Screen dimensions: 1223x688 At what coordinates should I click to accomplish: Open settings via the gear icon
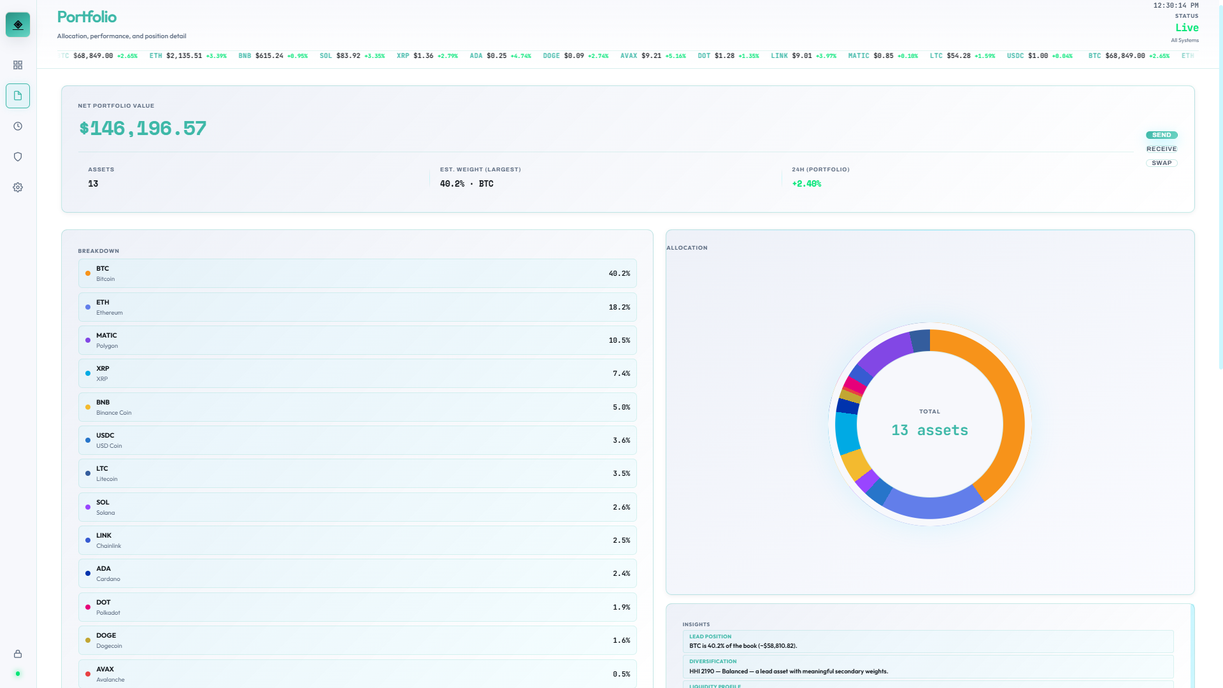click(x=18, y=187)
